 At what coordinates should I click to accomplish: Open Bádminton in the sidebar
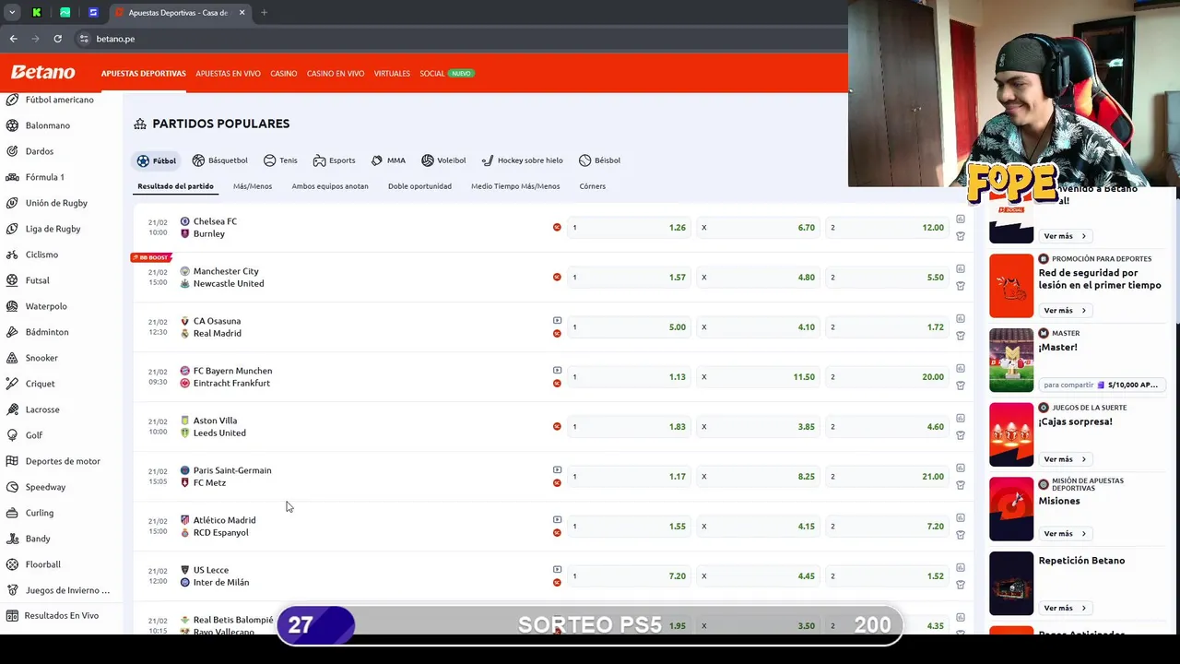coord(47,332)
